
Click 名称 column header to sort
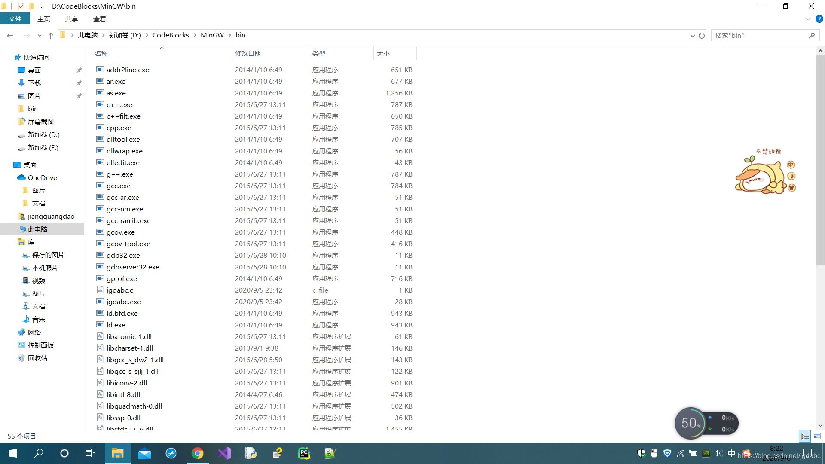(x=102, y=53)
